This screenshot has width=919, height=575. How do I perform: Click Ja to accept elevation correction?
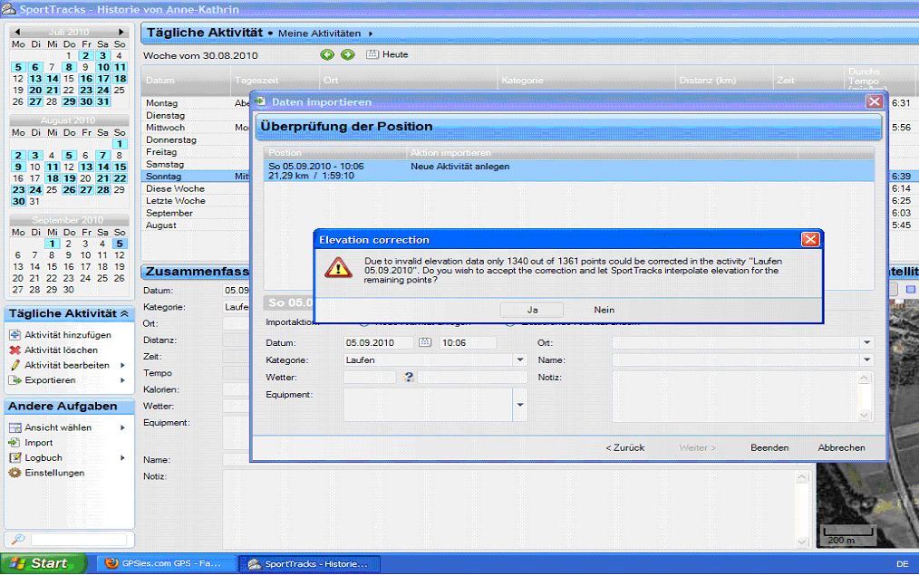532,310
